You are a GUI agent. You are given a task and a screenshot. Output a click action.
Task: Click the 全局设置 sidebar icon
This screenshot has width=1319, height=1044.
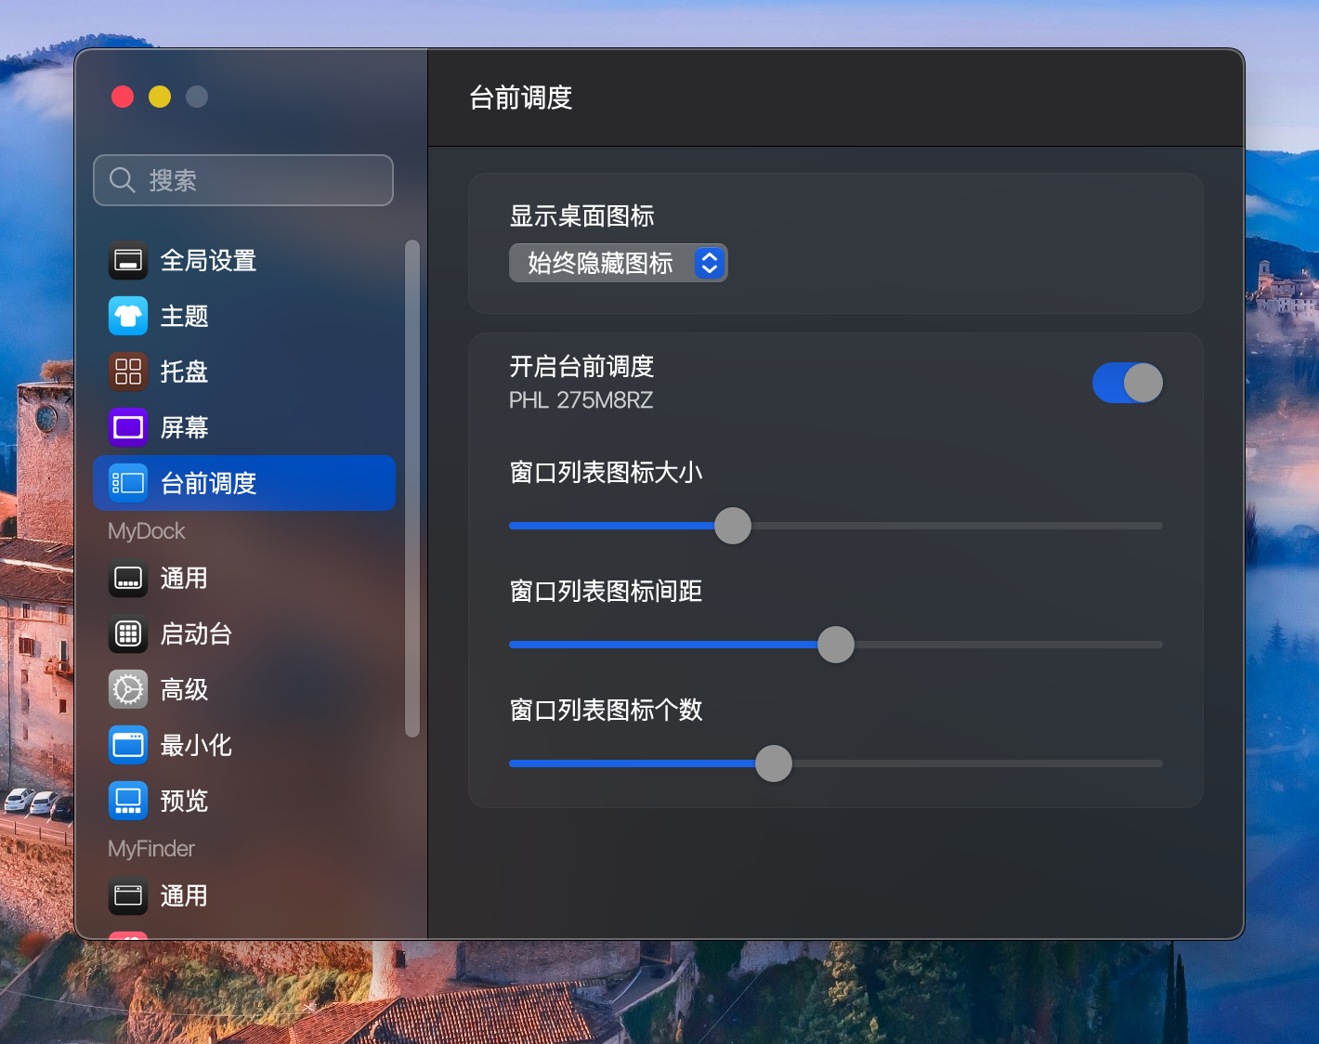pyautogui.click(x=128, y=261)
